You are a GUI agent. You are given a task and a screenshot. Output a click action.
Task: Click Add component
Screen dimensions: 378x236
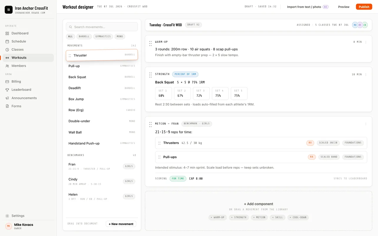[258, 204]
